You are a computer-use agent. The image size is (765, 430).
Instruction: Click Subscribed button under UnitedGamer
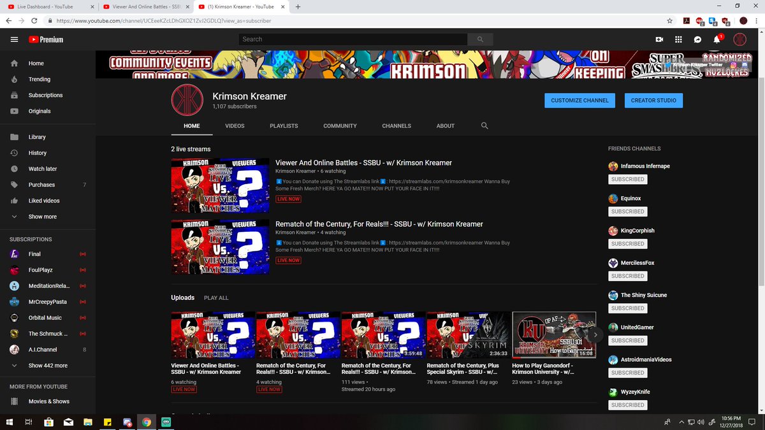pyautogui.click(x=628, y=340)
